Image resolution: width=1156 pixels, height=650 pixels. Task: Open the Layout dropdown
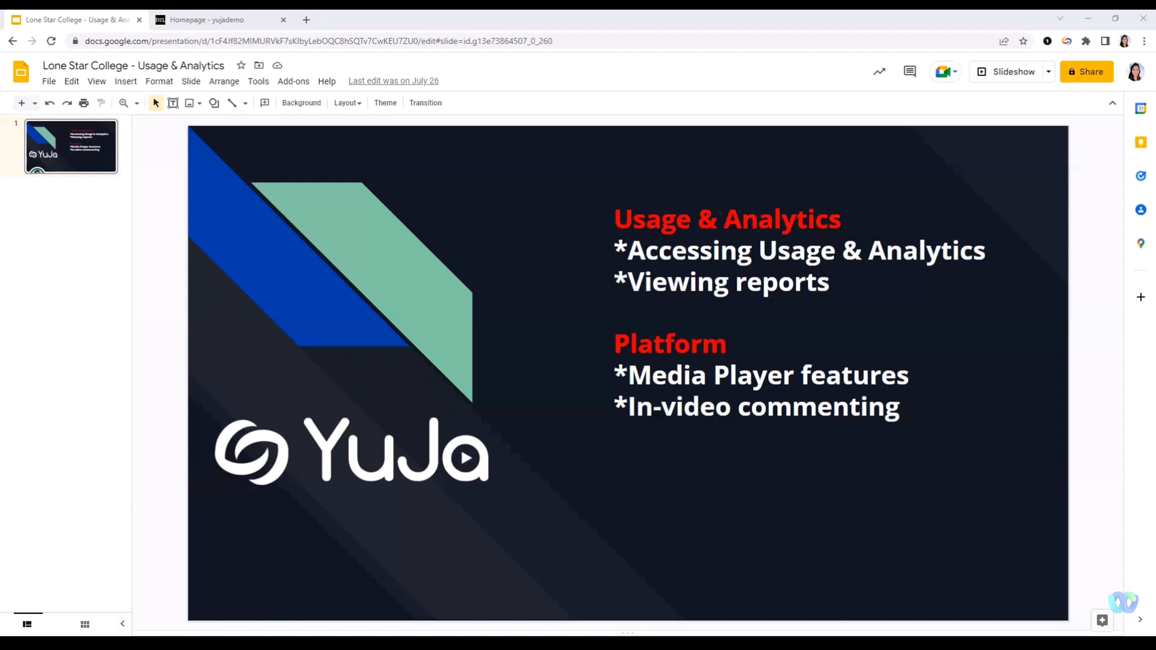pyautogui.click(x=348, y=103)
